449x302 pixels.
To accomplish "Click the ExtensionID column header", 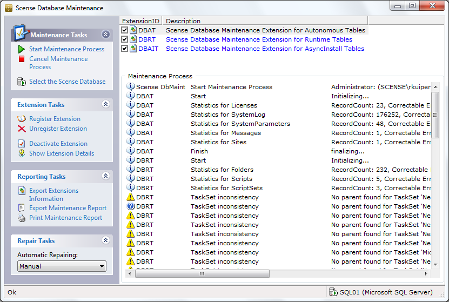I will [140, 21].
